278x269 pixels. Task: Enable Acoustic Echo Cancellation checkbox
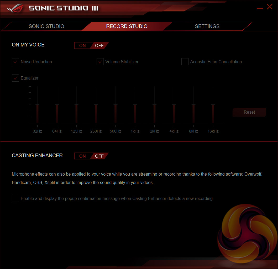pos(185,62)
